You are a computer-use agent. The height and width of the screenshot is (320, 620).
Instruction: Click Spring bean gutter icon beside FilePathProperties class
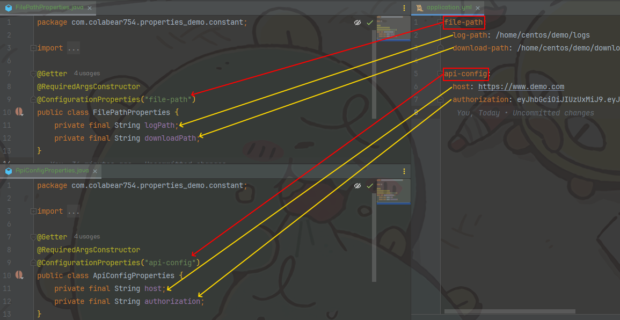point(19,112)
